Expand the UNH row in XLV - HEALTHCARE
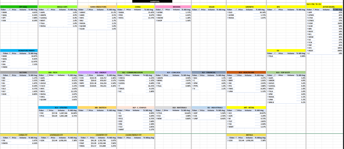344x149 pixels. point(227,91)
